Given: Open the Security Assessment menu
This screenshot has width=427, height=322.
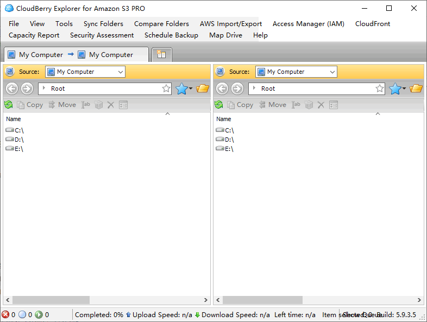Looking at the screenshot, I should [x=102, y=35].
